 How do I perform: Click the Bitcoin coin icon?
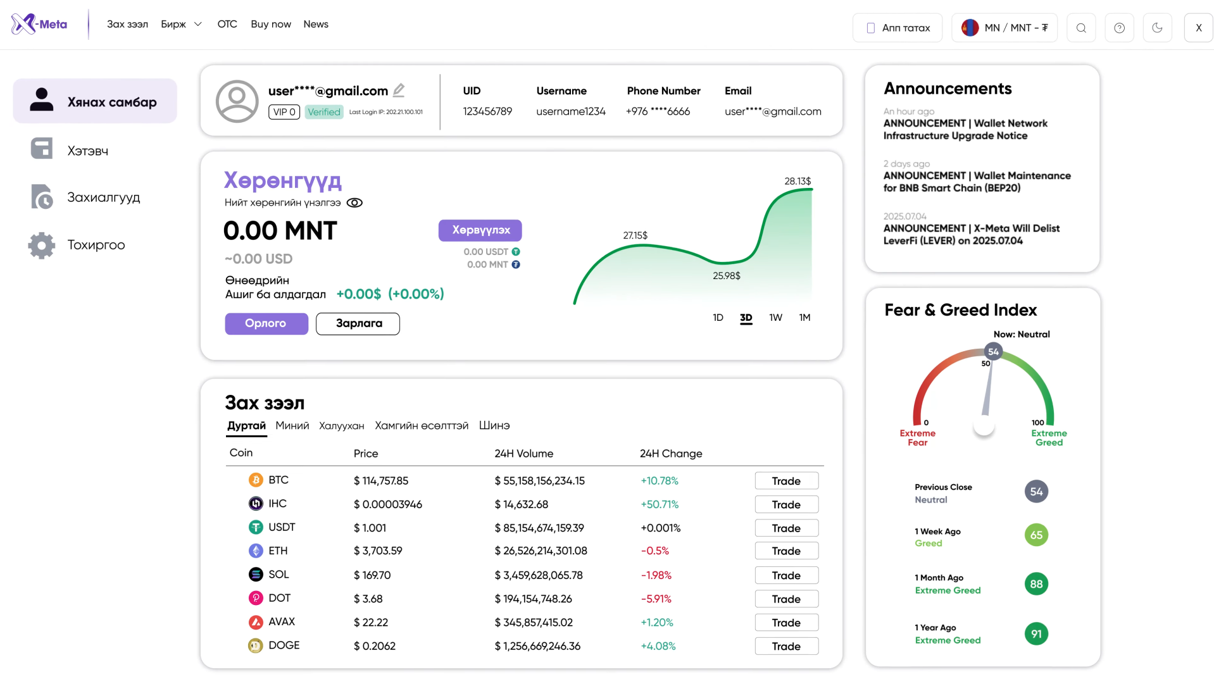click(256, 480)
